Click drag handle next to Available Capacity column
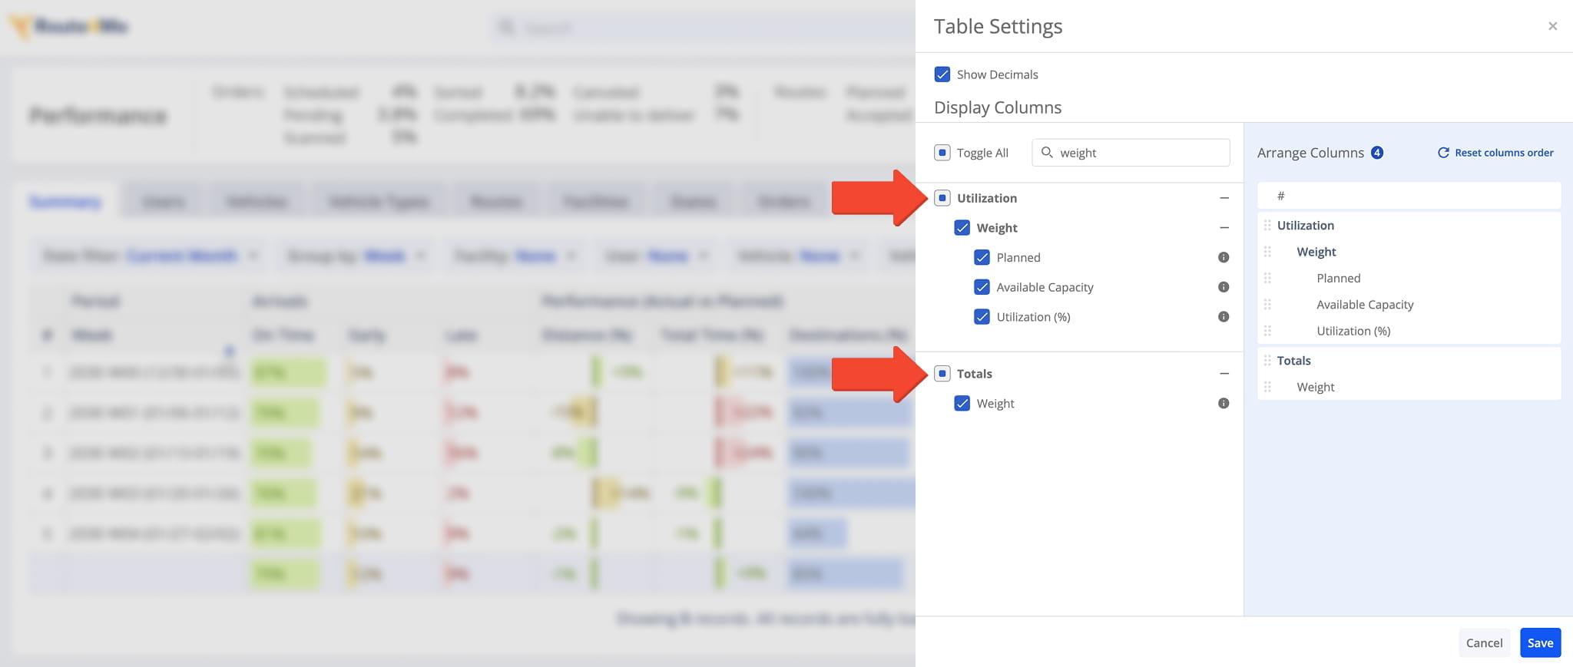This screenshot has height=667, width=1573. (x=1267, y=305)
